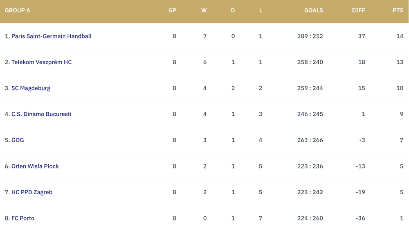Click the PTS column header
This screenshot has width=409, height=227.
(398, 11)
